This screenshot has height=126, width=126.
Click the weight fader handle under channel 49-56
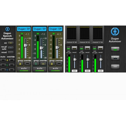point(88,59)
